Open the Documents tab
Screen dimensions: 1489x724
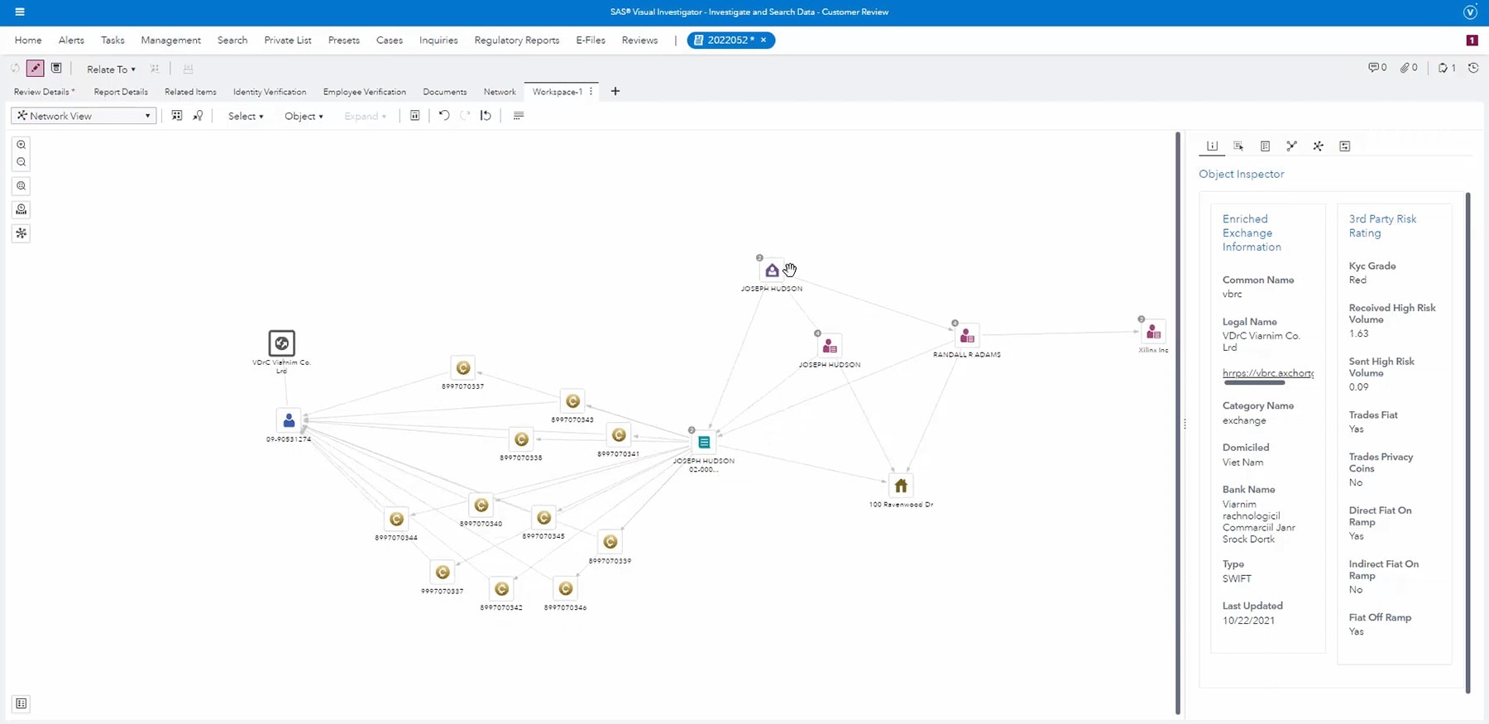pyautogui.click(x=445, y=92)
